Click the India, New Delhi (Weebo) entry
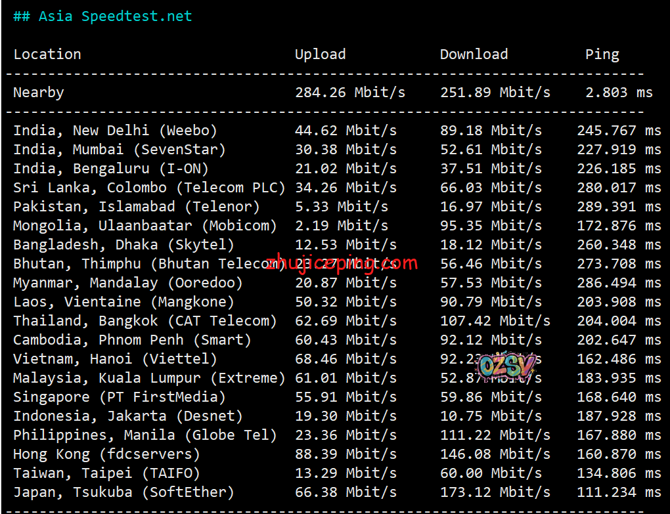Viewport: 670px width, 514px height. coord(115,131)
